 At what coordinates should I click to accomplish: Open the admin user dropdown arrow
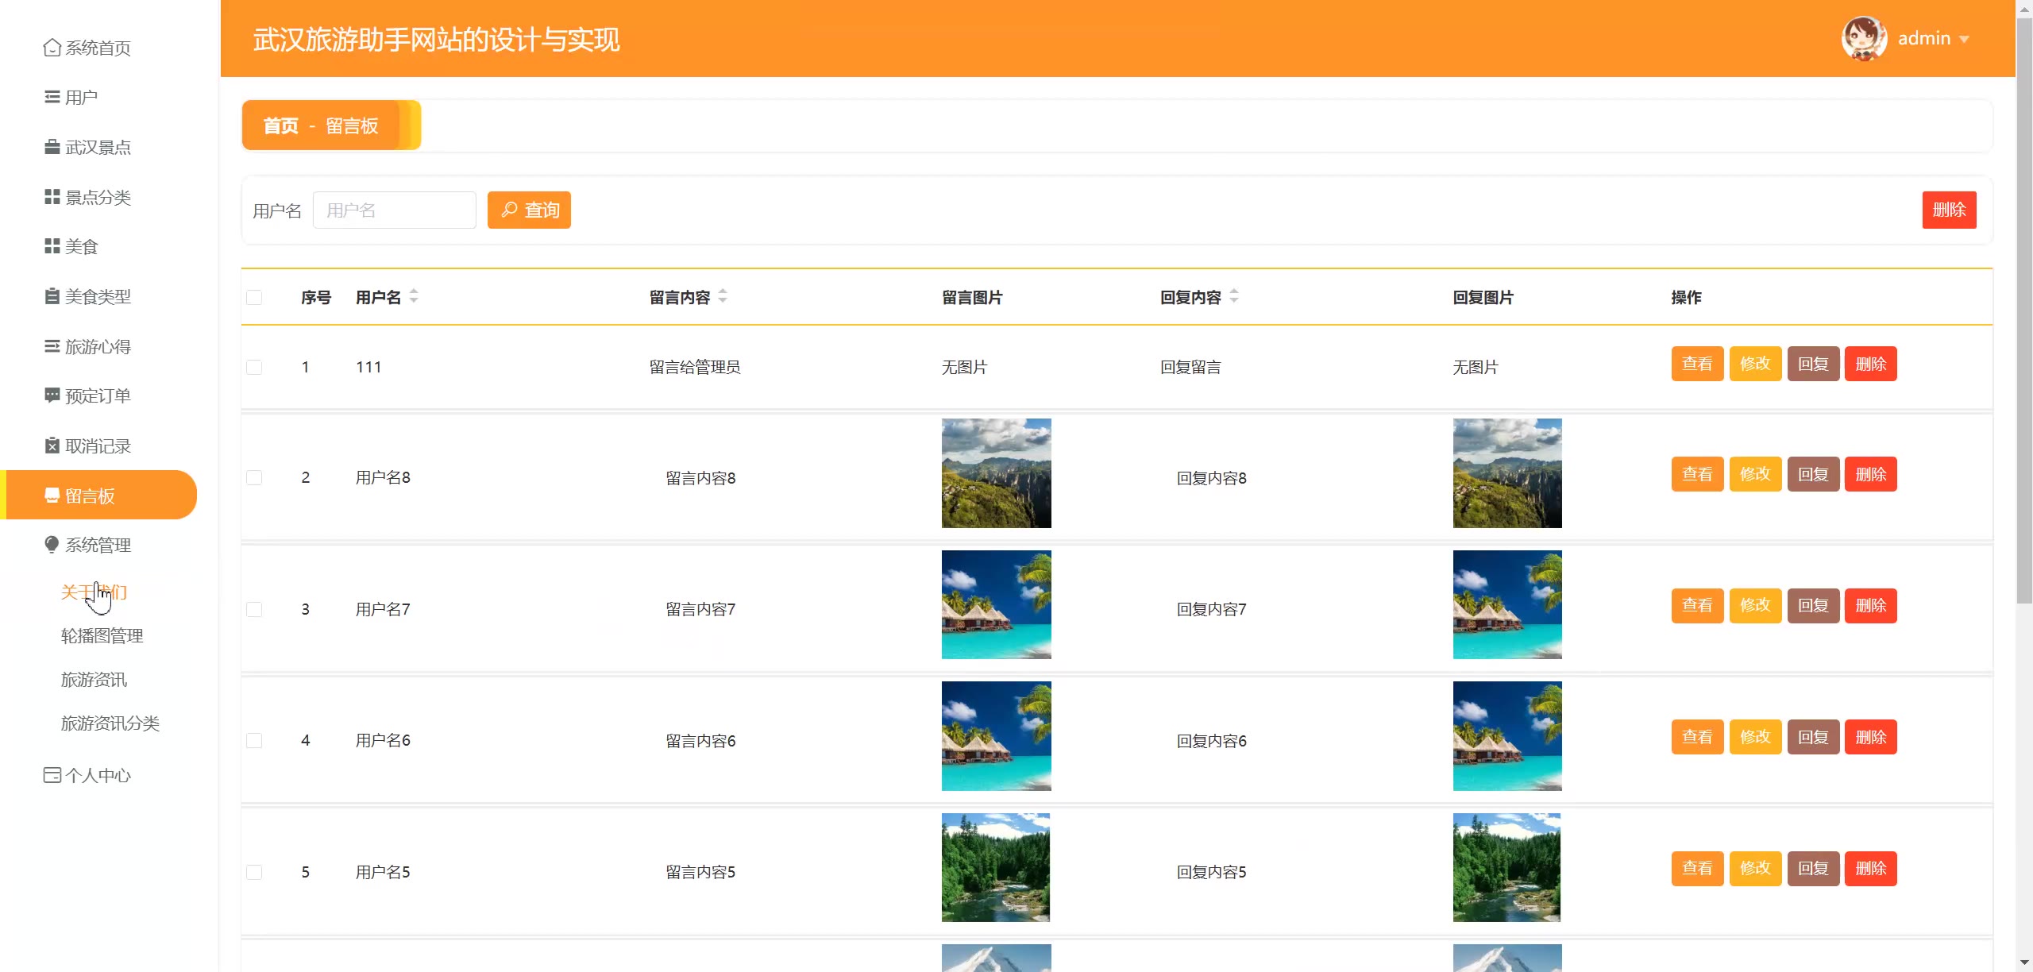[1964, 39]
